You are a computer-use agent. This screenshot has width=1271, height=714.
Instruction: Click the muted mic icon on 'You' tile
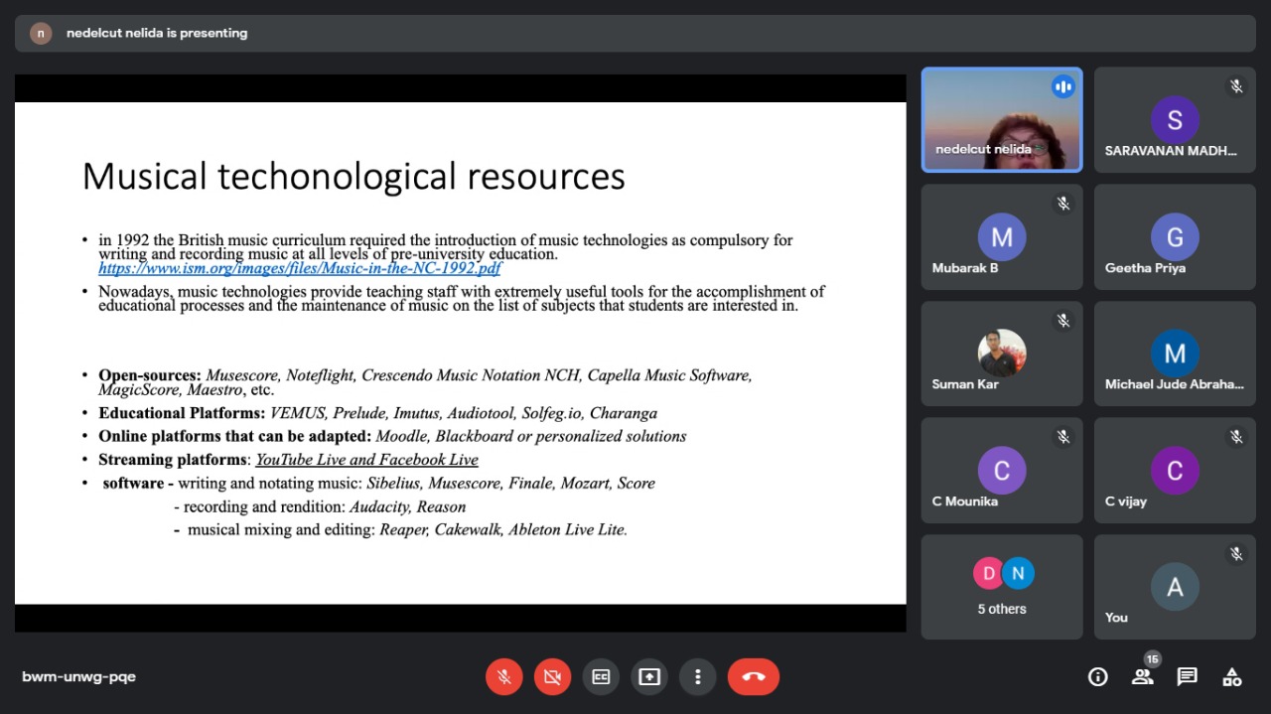click(x=1236, y=553)
